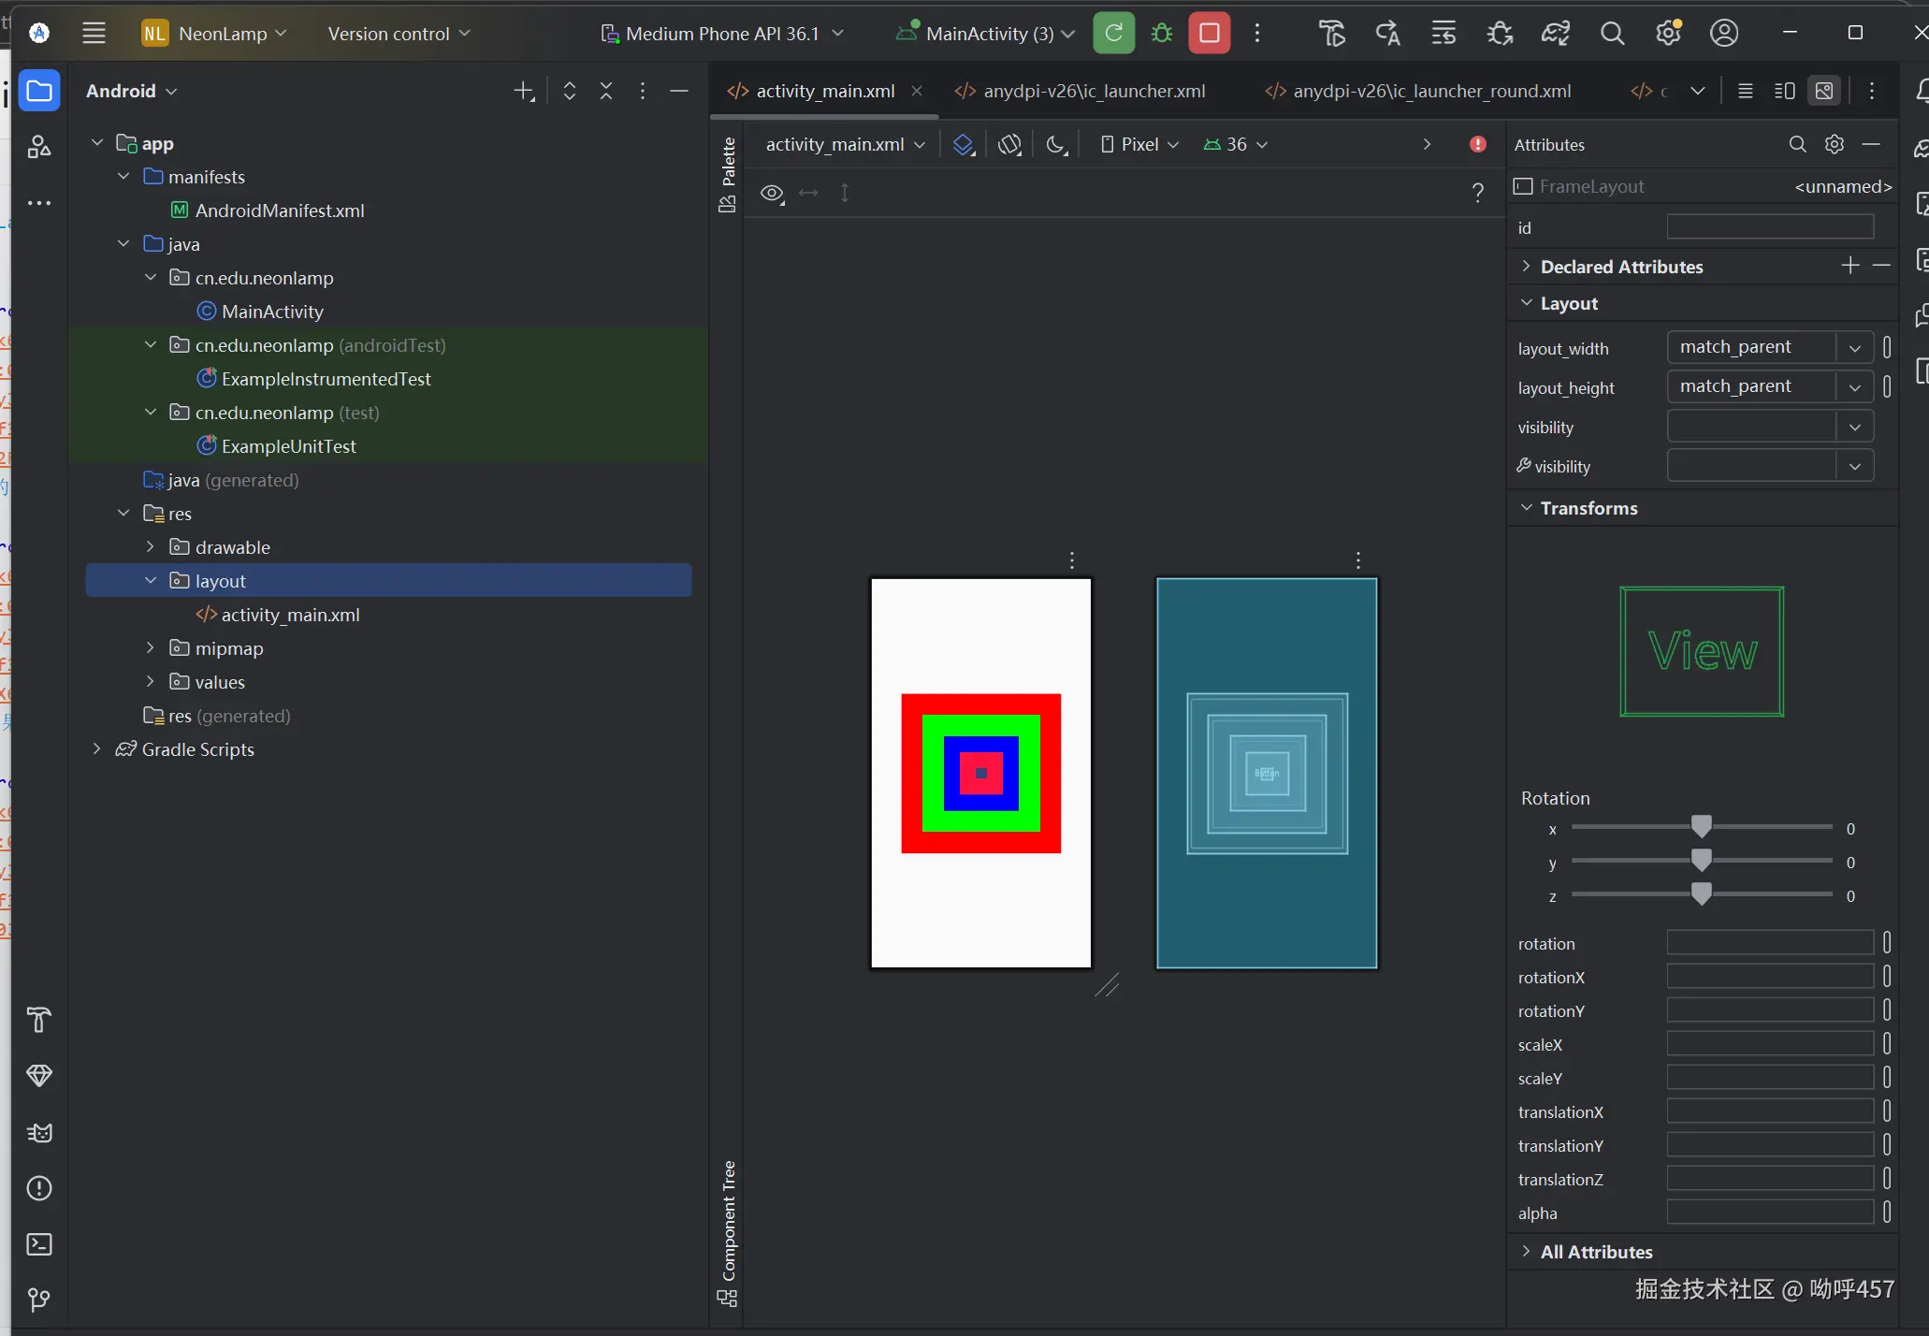This screenshot has height=1336, width=1929.
Task: Switch editor to Design view mode
Action: [1824, 91]
